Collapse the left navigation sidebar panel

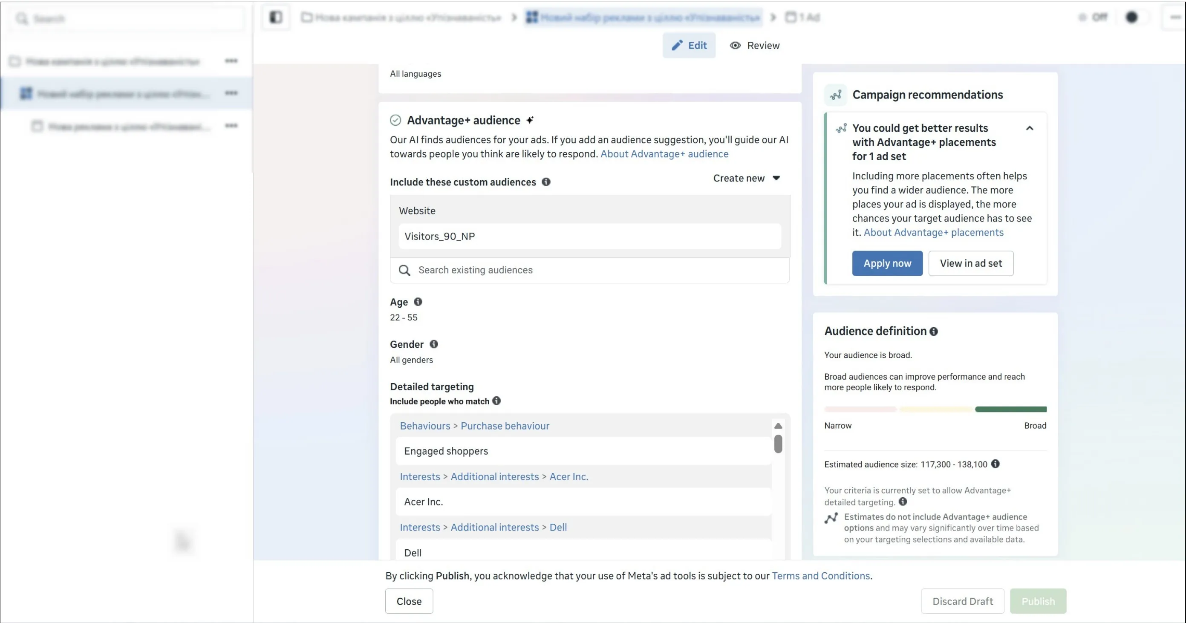click(x=275, y=17)
